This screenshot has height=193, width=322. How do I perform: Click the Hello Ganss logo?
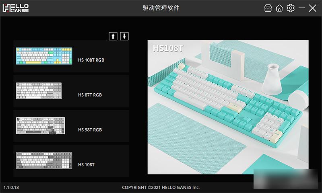coord(16,8)
